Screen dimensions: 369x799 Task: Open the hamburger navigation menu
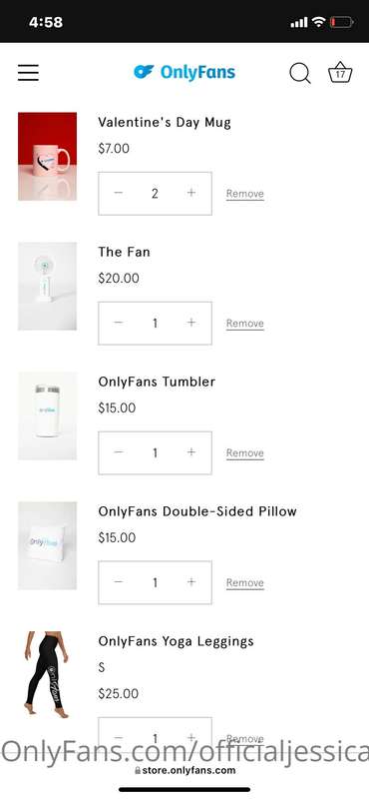(28, 73)
